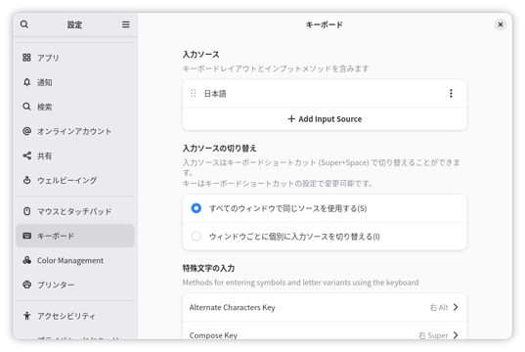Click the 入力ソースの切り替え heading
525x352 pixels.
pos(219,149)
